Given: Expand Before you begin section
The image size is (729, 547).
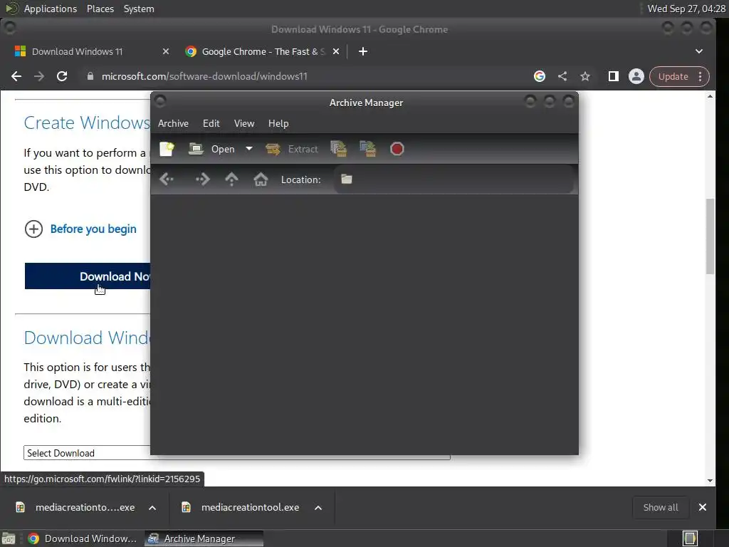Looking at the screenshot, I should click(80, 229).
